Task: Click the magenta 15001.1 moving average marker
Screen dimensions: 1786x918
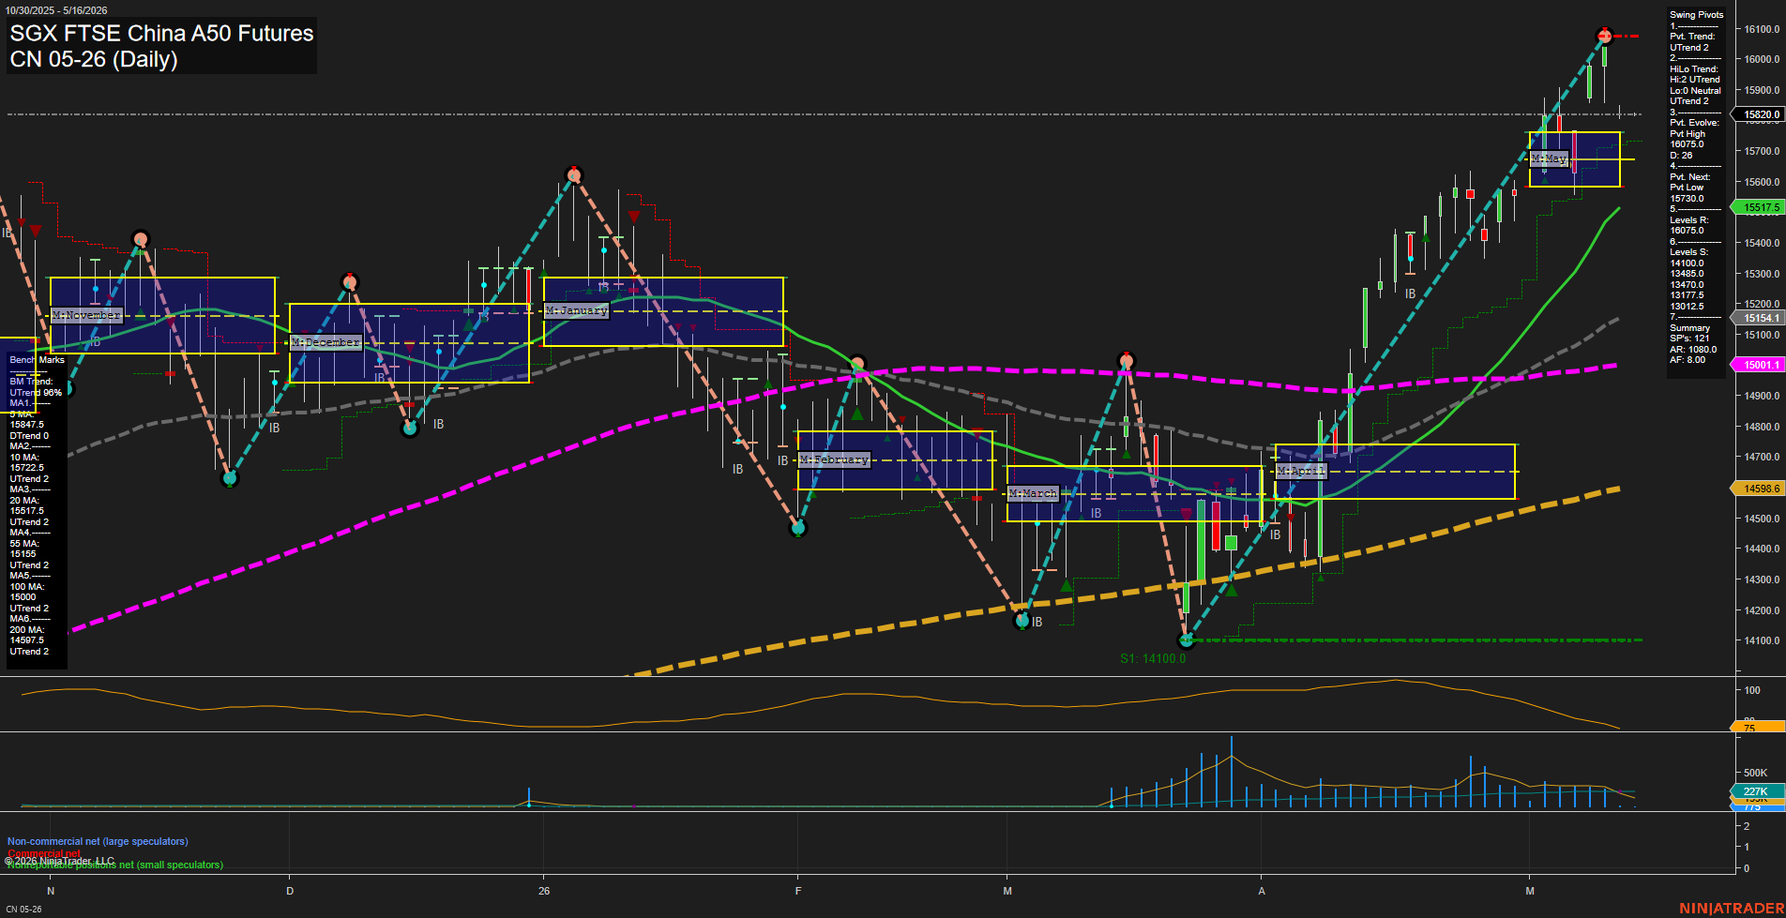Action: [x=1760, y=365]
